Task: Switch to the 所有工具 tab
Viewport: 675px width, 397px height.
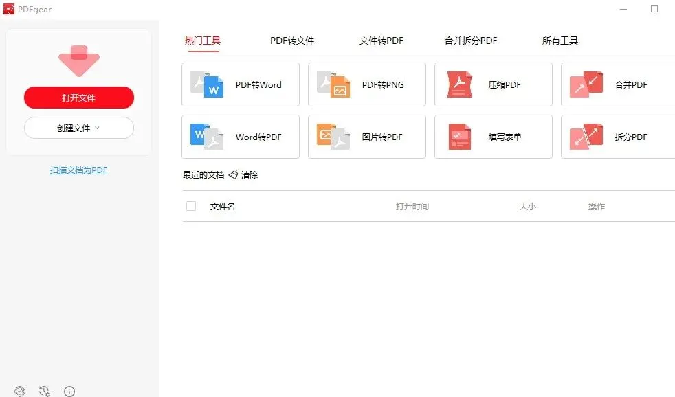Action: (560, 41)
